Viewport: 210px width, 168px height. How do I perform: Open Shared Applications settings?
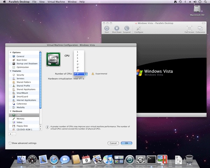pos(24,89)
